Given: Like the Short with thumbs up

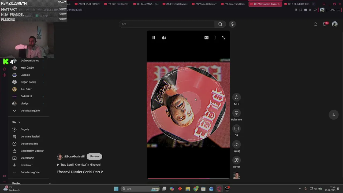Looking at the screenshot, I should point(236,97).
